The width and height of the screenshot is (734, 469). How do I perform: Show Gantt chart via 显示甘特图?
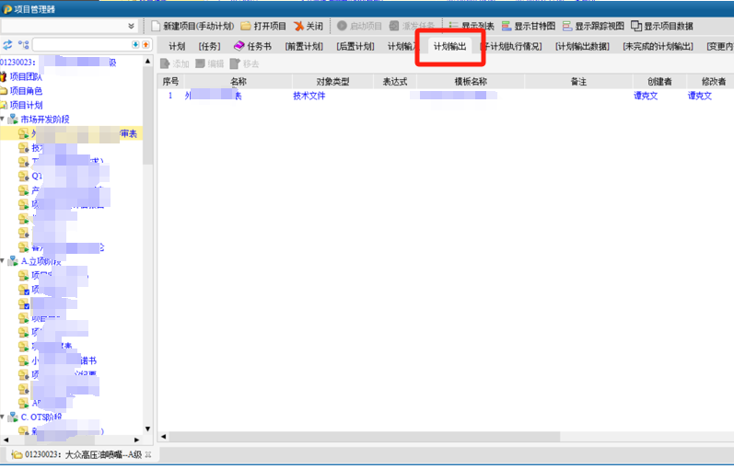coord(529,26)
